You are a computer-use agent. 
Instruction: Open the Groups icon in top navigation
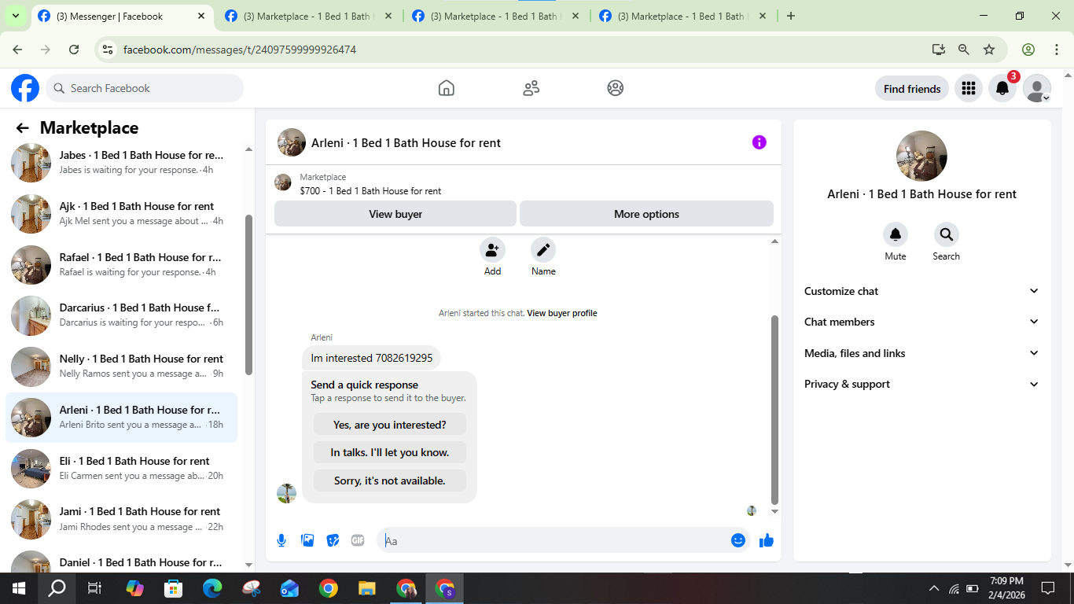pos(616,88)
